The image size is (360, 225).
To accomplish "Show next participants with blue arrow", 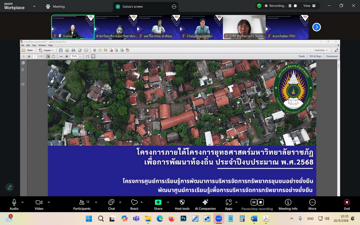I will click(x=317, y=27).
